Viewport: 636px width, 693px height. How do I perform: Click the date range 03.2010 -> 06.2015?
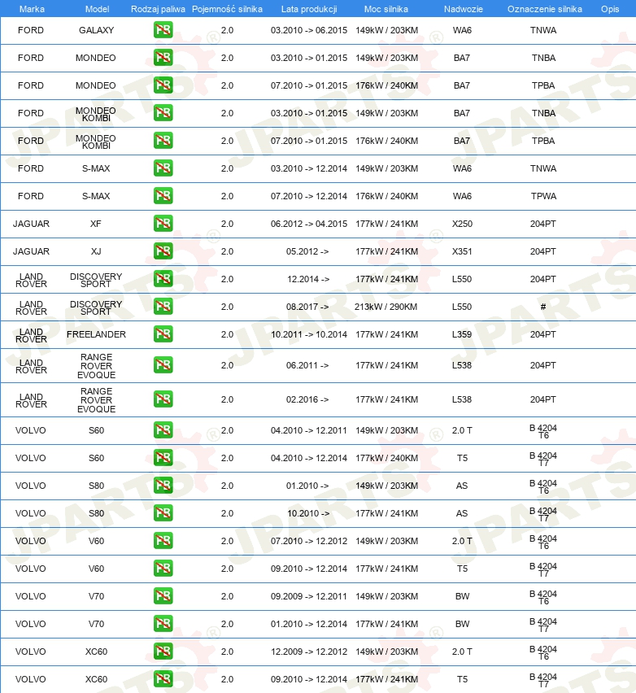pyautogui.click(x=309, y=30)
